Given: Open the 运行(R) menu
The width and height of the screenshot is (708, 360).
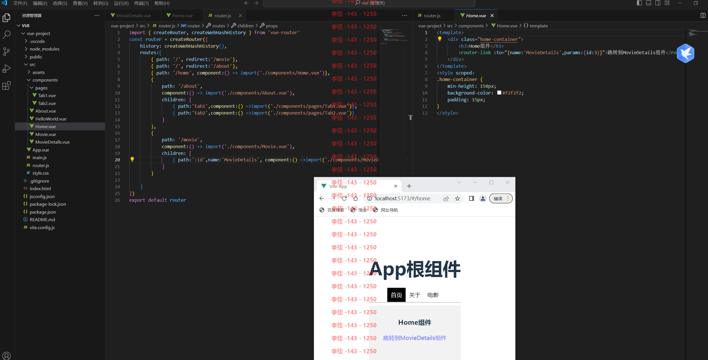Looking at the screenshot, I should tap(121, 3).
